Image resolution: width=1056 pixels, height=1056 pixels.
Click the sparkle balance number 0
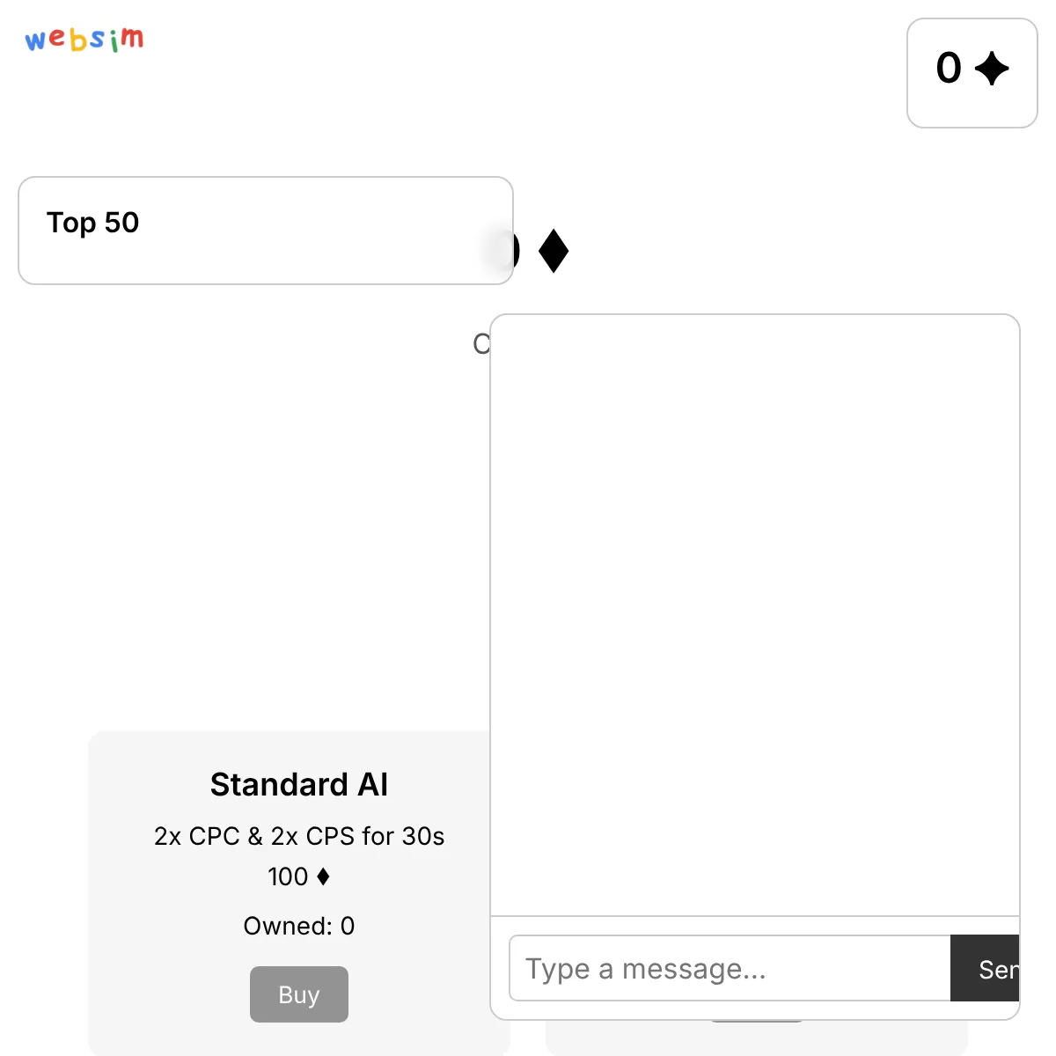949,69
